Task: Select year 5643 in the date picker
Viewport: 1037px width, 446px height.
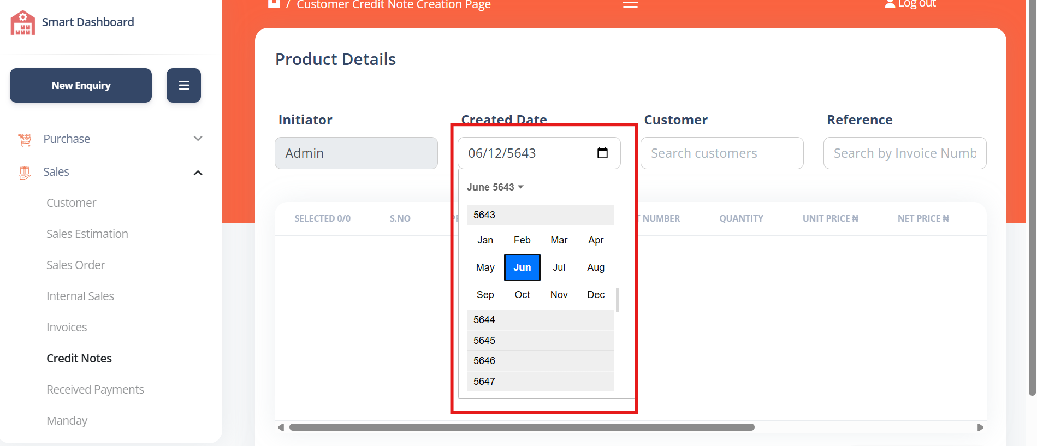Action: pos(540,215)
